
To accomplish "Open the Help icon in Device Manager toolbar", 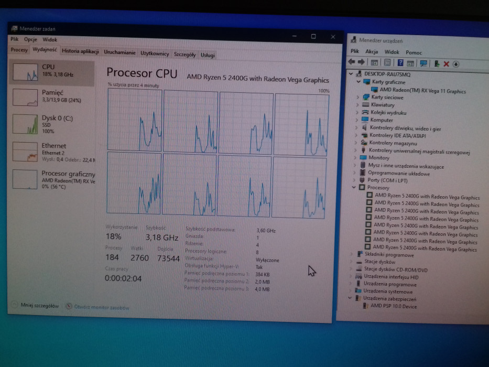I will point(400,63).
